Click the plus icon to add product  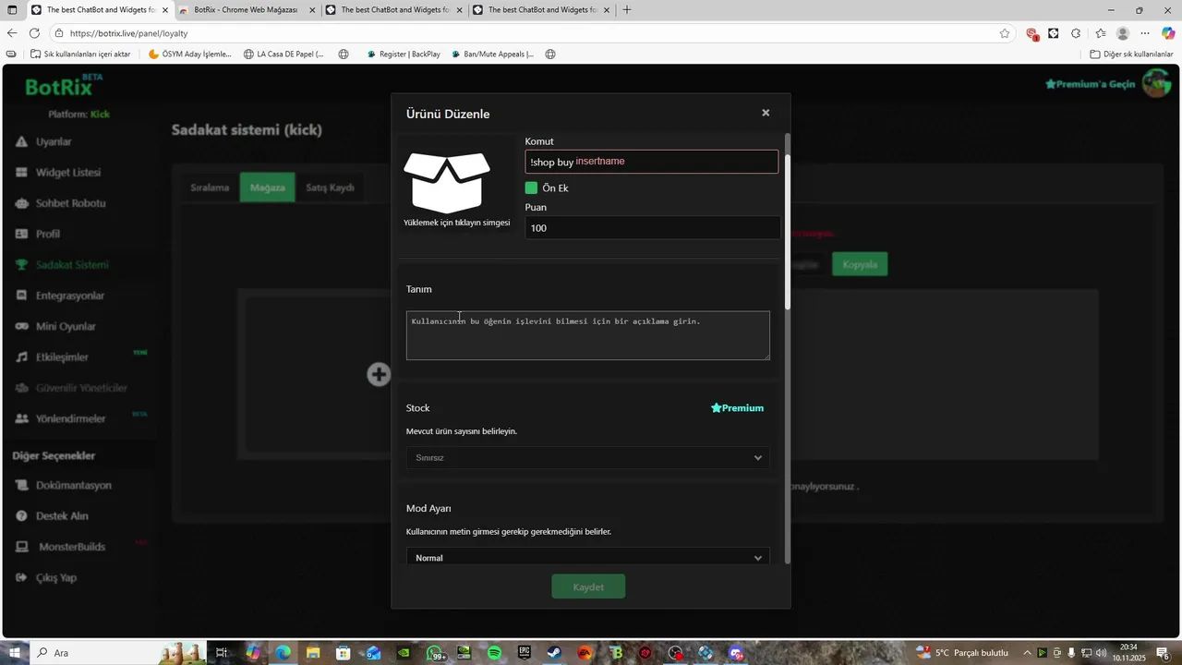click(x=379, y=374)
